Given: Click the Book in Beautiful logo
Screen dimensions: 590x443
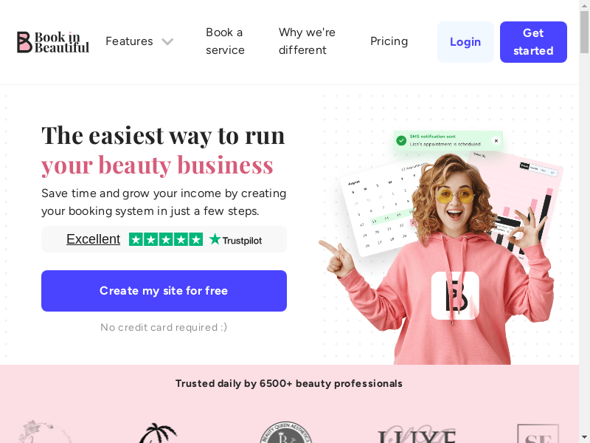Looking at the screenshot, I should (x=53, y=42).
